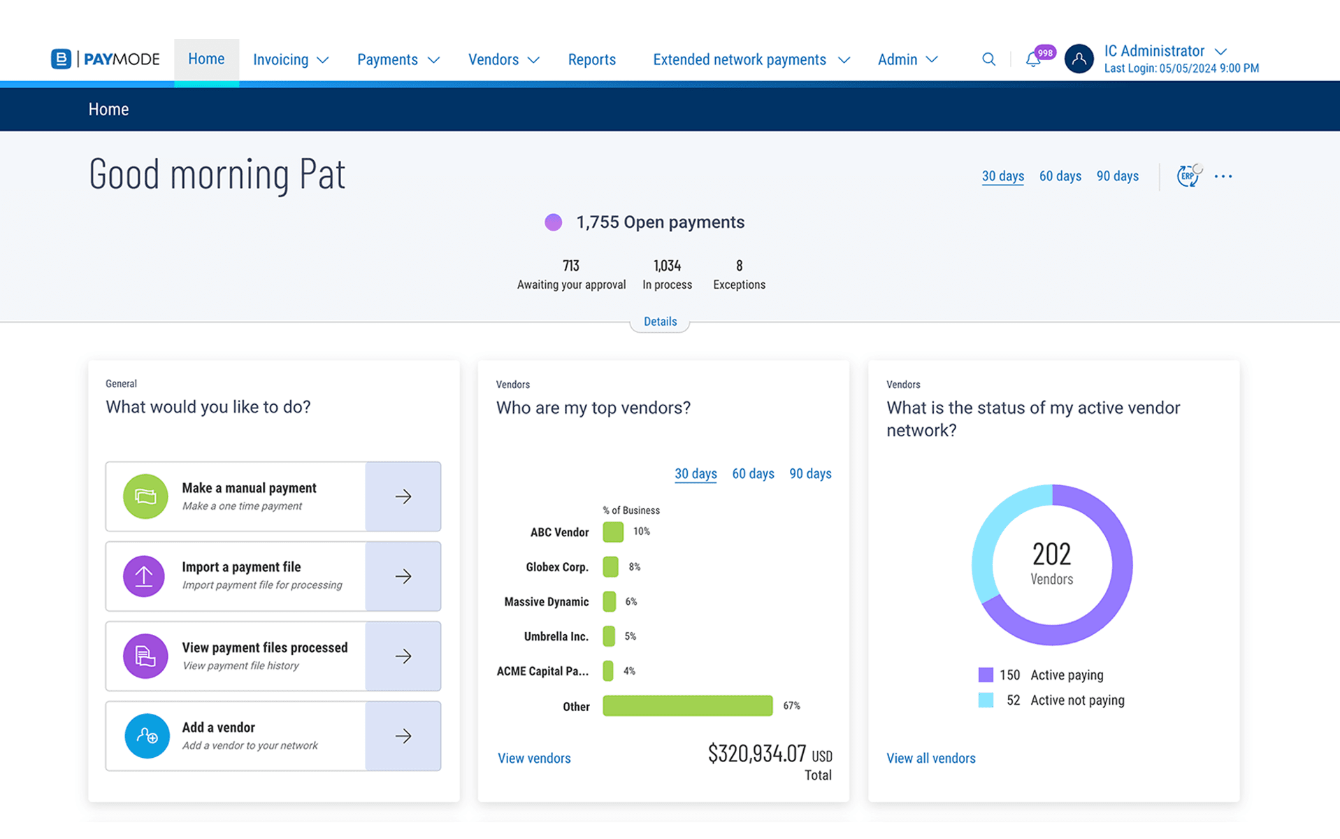Click the more options ellipsis near date filters

(x=1223, y=176)
